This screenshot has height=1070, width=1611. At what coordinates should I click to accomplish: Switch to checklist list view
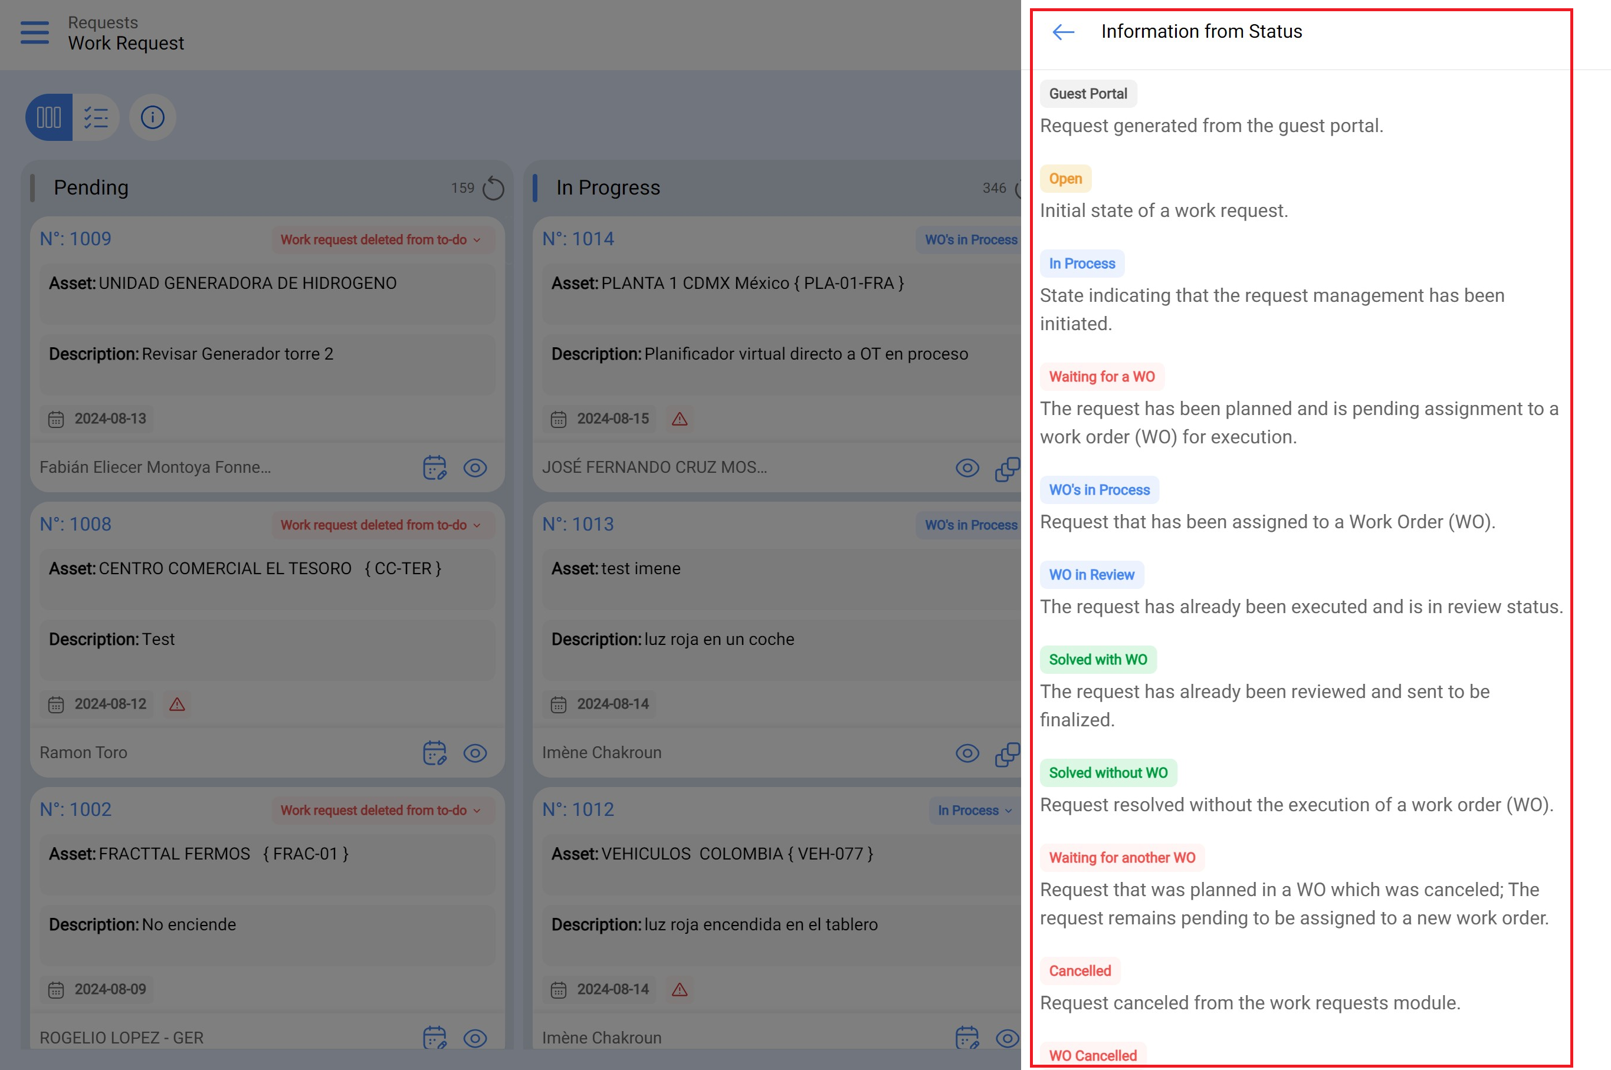coord(96,117)
